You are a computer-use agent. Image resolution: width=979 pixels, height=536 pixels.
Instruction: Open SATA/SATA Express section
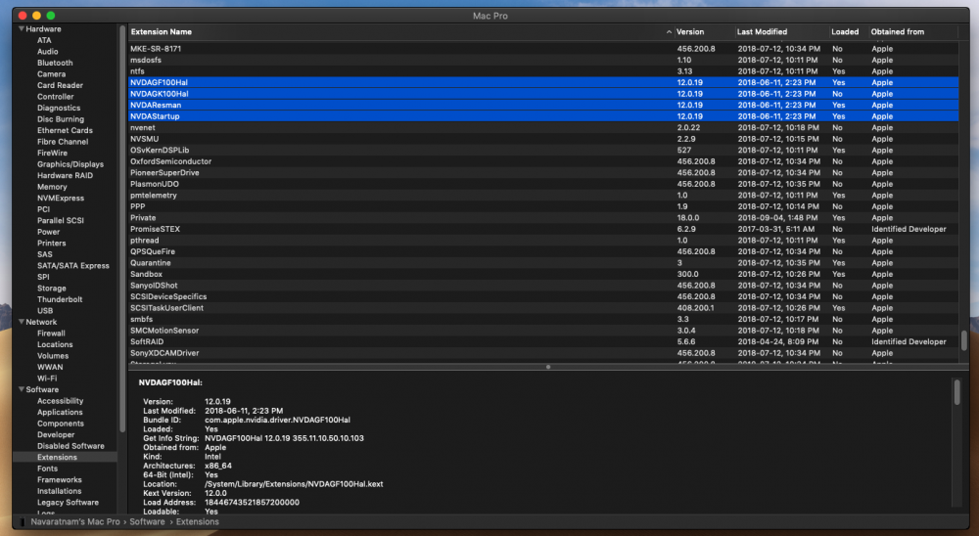[73, 266]
